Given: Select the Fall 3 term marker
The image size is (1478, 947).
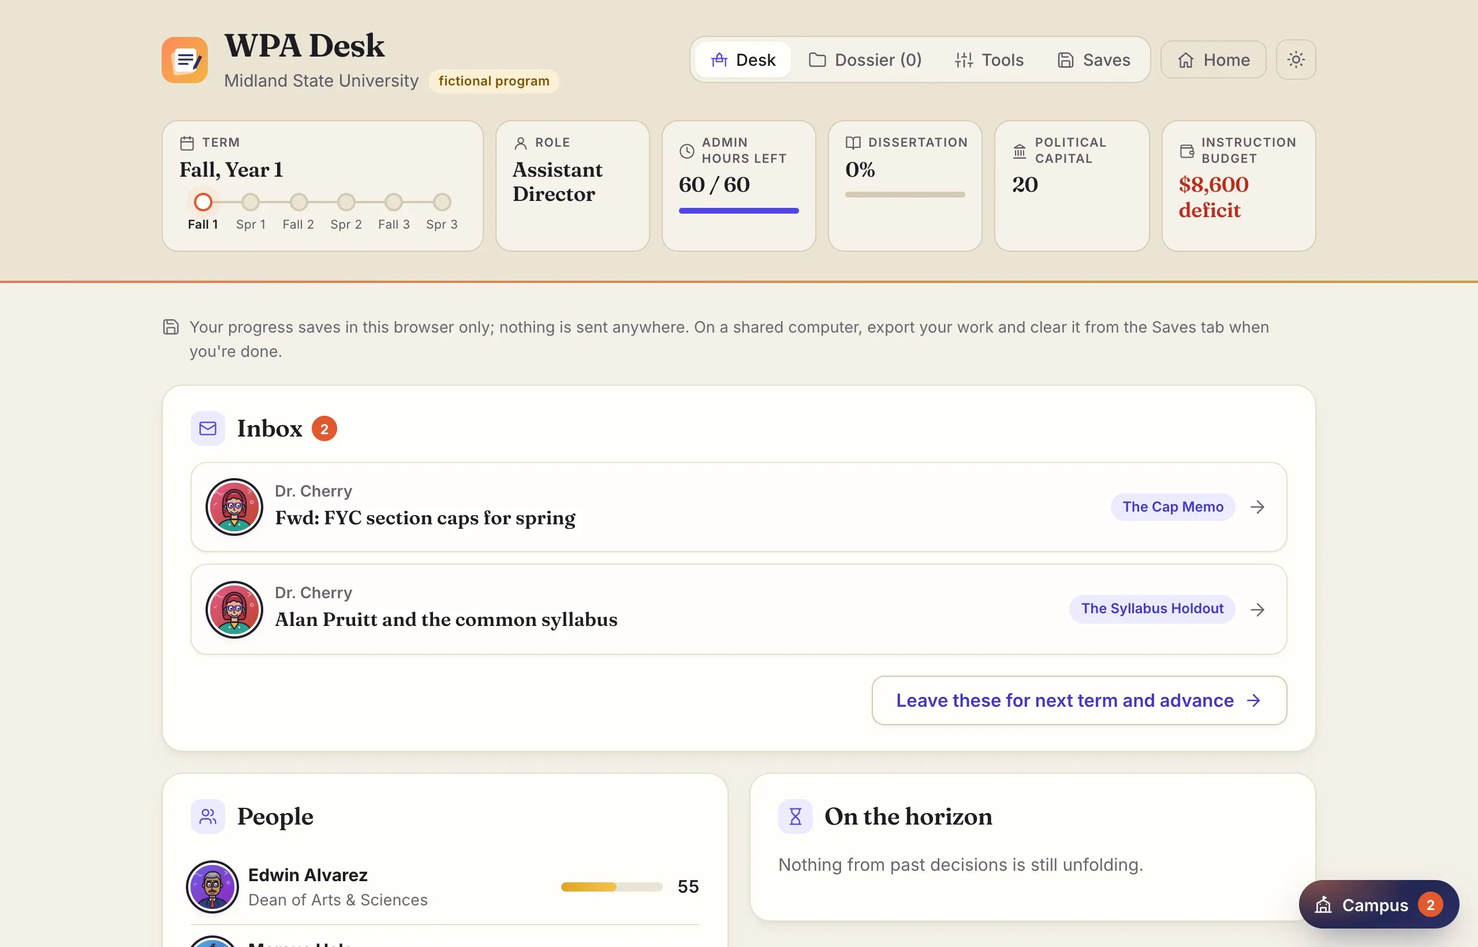Looking at the screenshot, I should coord(394,202).
